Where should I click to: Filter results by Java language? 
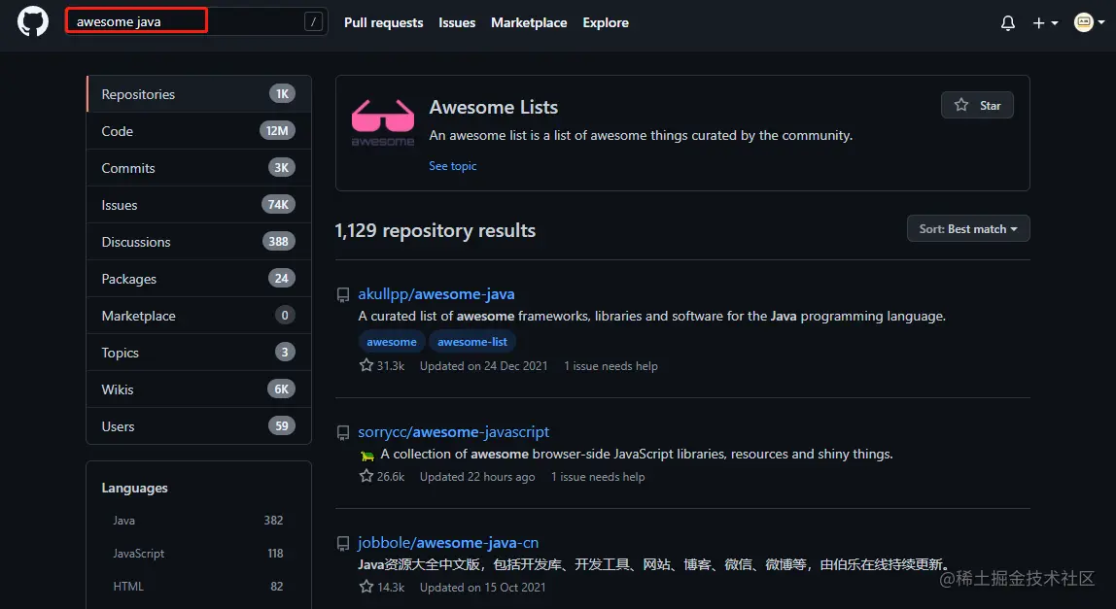tap(198, 520)
